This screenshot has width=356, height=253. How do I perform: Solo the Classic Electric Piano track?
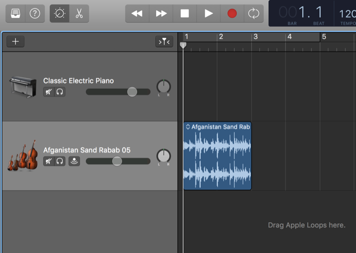pyautogui.click(x=60, y=92)
